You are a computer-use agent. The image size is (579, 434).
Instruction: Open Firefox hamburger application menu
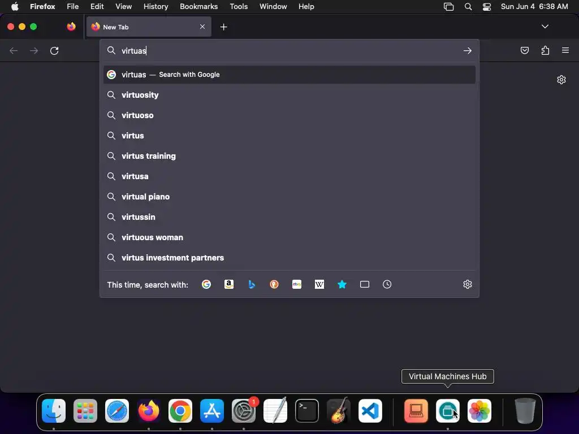coord(565,50)
